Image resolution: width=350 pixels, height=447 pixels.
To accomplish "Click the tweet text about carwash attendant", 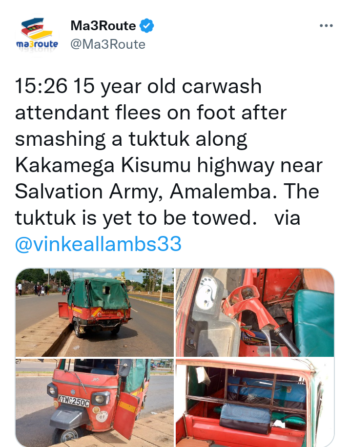I will [x=169, y=165].
